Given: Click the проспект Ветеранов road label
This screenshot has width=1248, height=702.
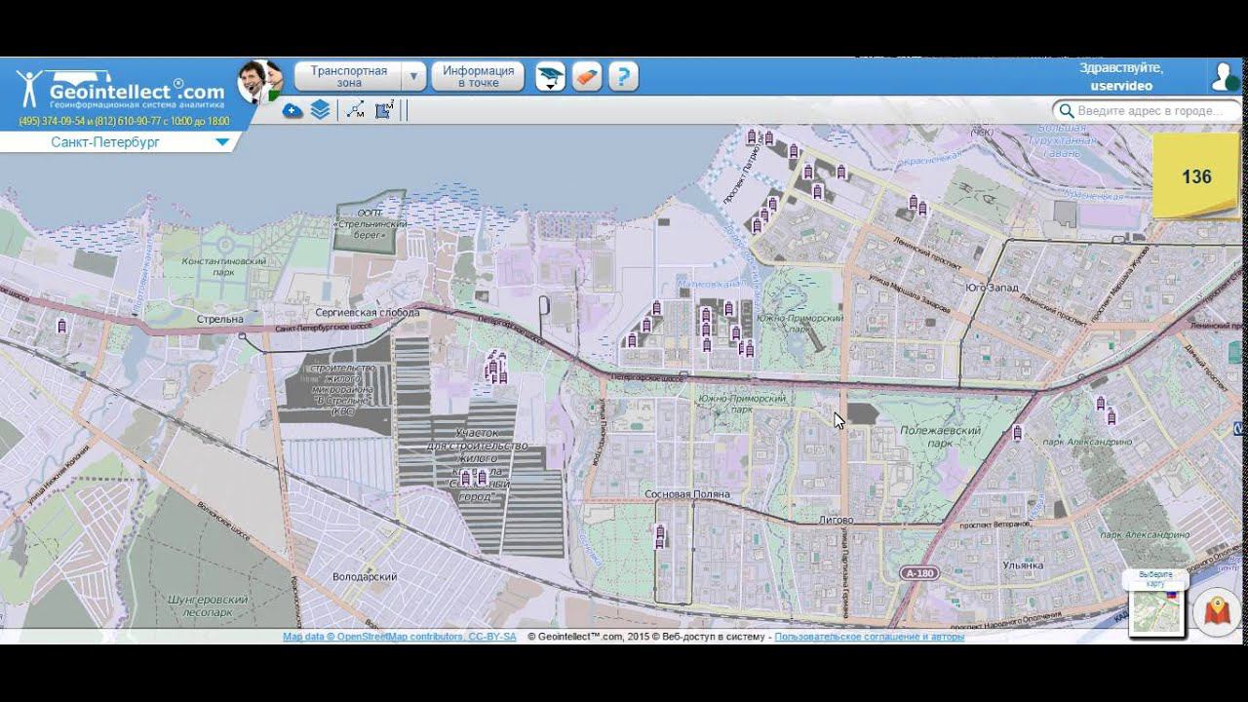Looking at the screenshot, I should (994, 525).
